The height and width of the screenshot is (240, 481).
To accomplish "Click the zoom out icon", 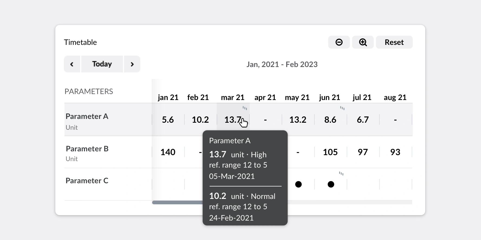I will pos(339,42).
